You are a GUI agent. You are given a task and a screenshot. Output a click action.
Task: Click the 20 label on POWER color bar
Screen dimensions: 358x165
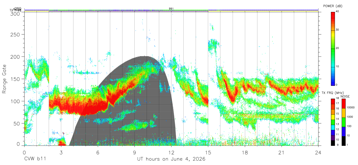click(338, 48)
